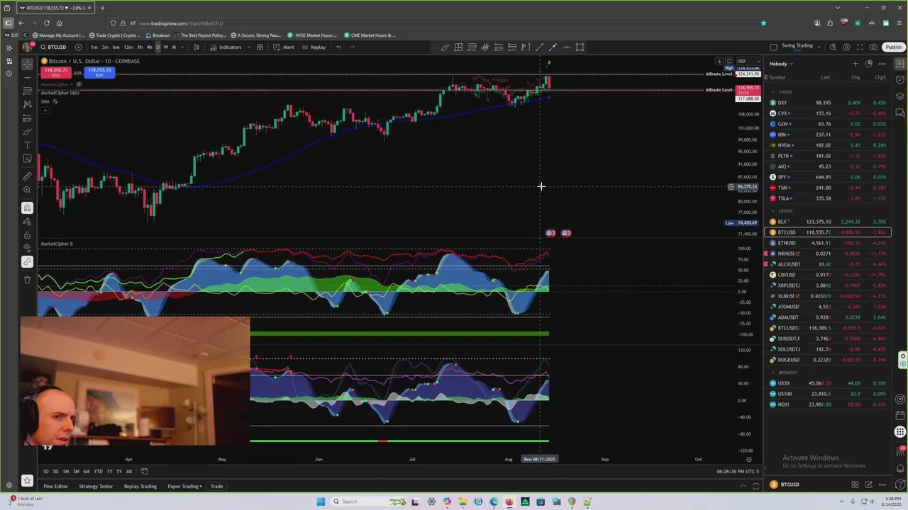
Task: Open the watchlist panel icon in right sidebar
Action: pos(899,64)
